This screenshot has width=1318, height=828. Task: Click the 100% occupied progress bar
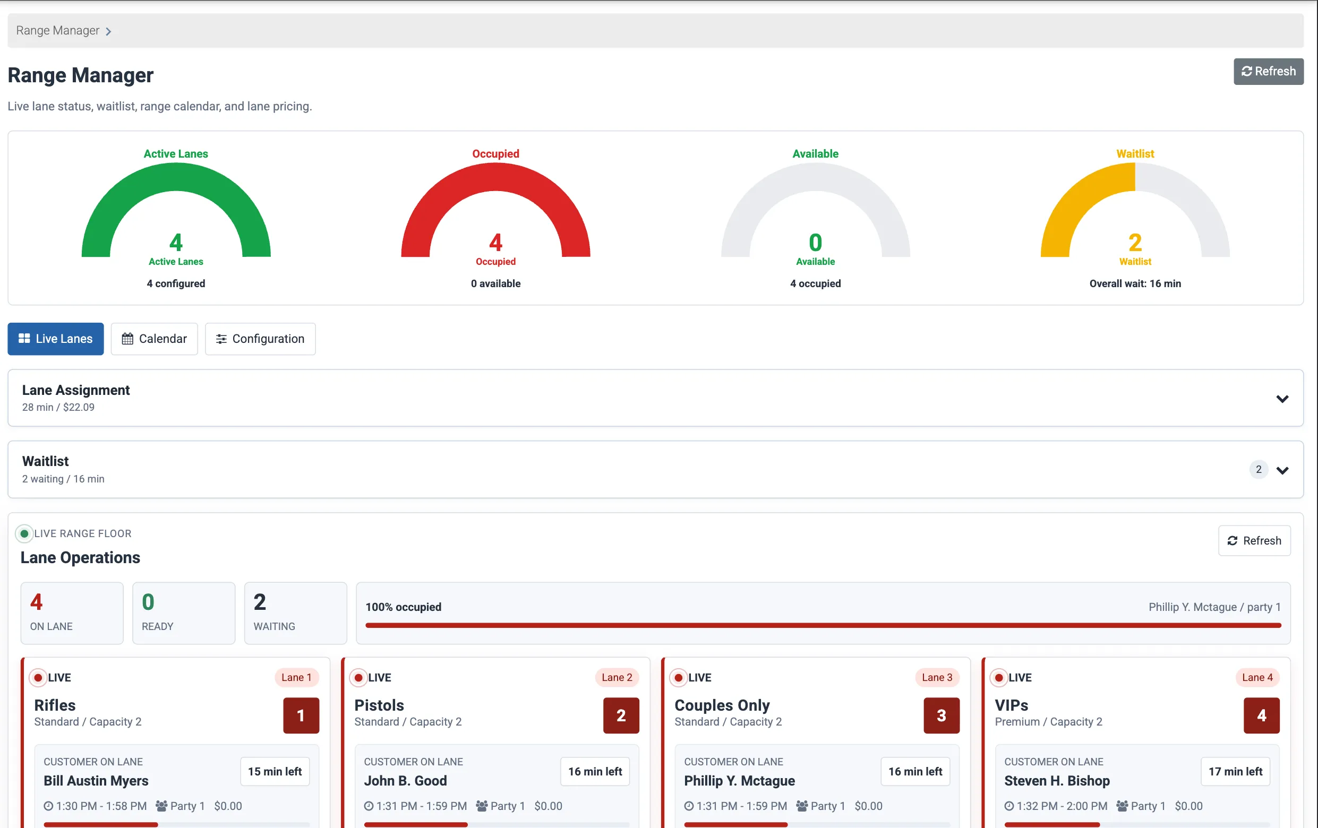point(823,625)
